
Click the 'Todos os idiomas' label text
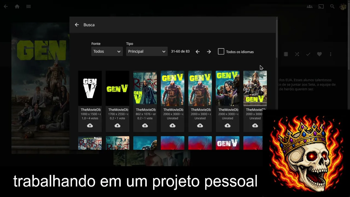click(x=240, y=52)
